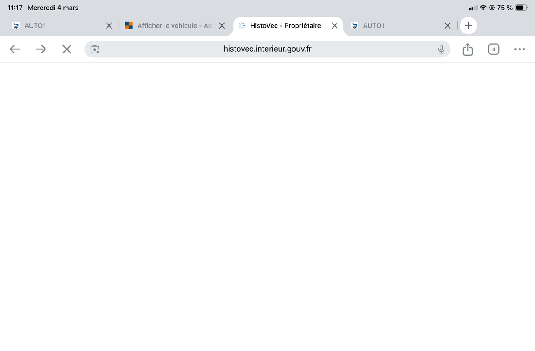
Task: Tap the microphone voice search icon
Action: (x=441, y=49)
